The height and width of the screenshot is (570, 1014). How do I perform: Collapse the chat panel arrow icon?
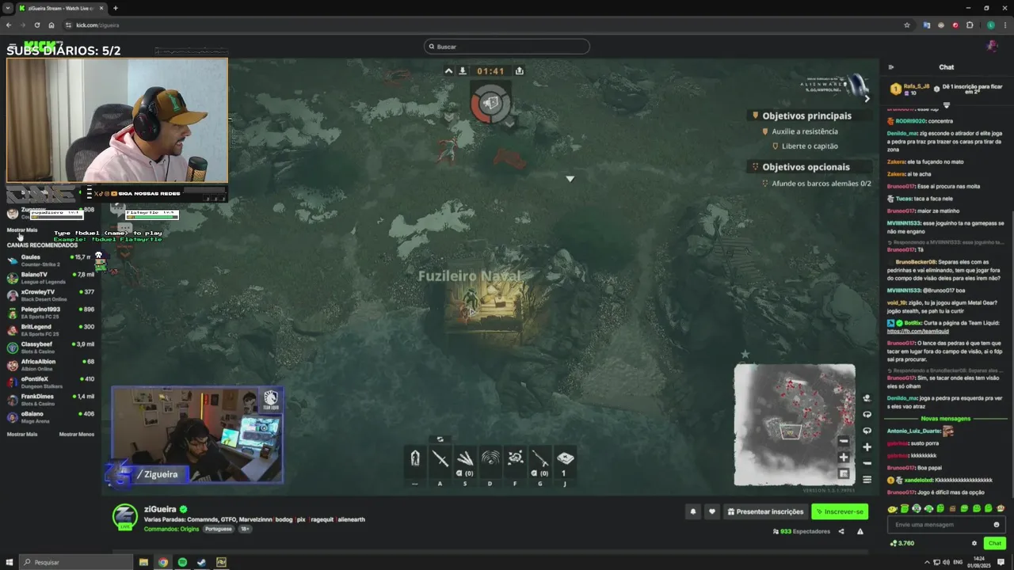[x=891, y=67]
